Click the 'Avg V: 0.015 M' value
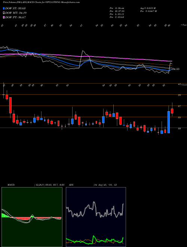 pyautogui.click(x=148, y=8)
